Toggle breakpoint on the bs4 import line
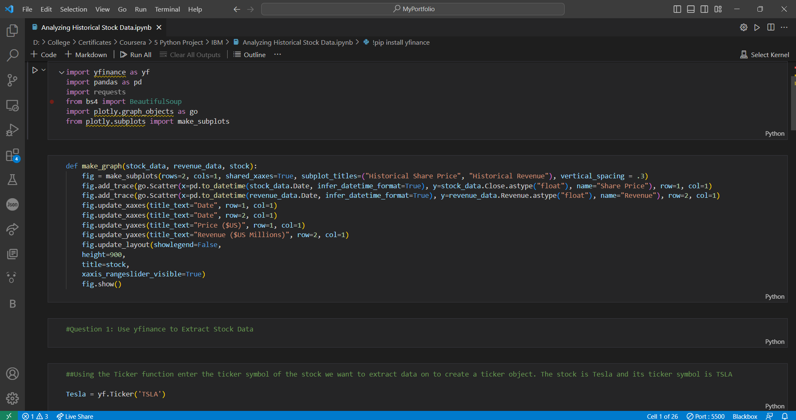796x420 pixels. (x=52, y=102)
